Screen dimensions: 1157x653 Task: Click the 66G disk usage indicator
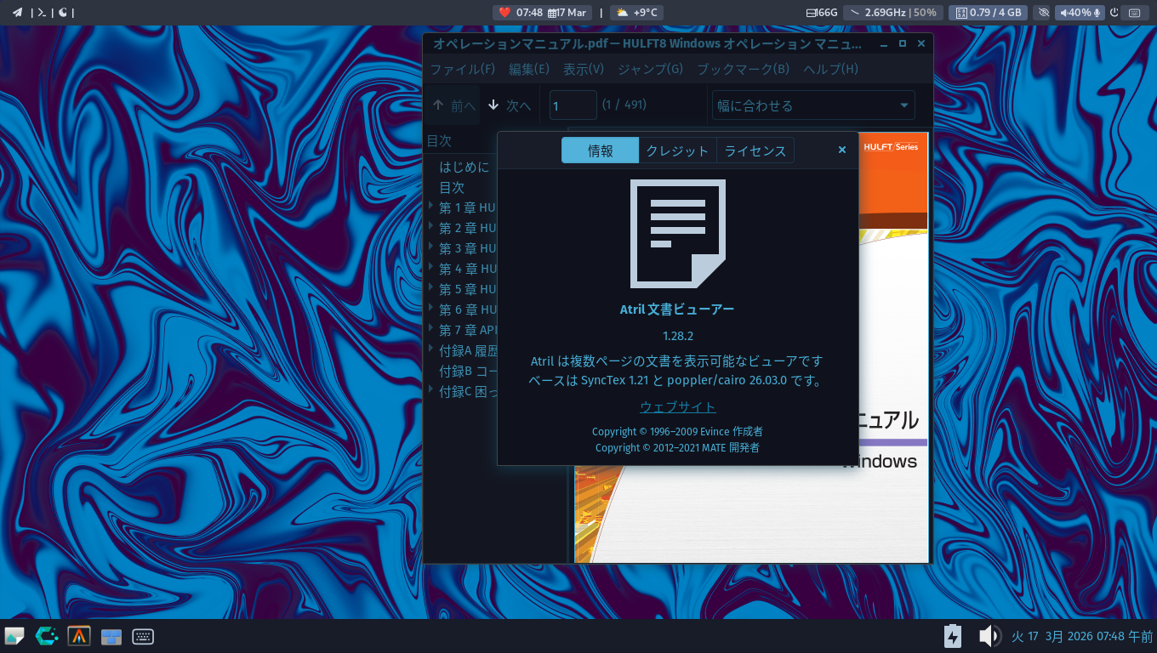tap(822, 13)
